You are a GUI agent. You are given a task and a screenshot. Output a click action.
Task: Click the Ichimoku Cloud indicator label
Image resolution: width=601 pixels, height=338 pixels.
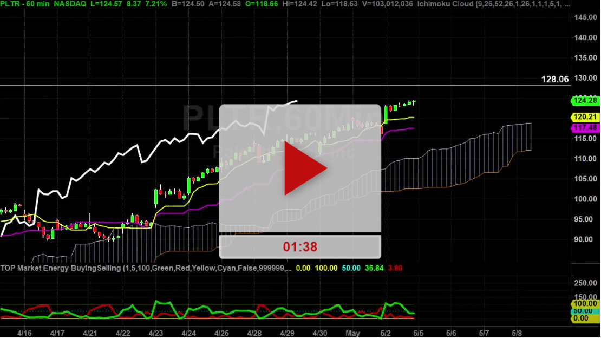coord(494,4)
